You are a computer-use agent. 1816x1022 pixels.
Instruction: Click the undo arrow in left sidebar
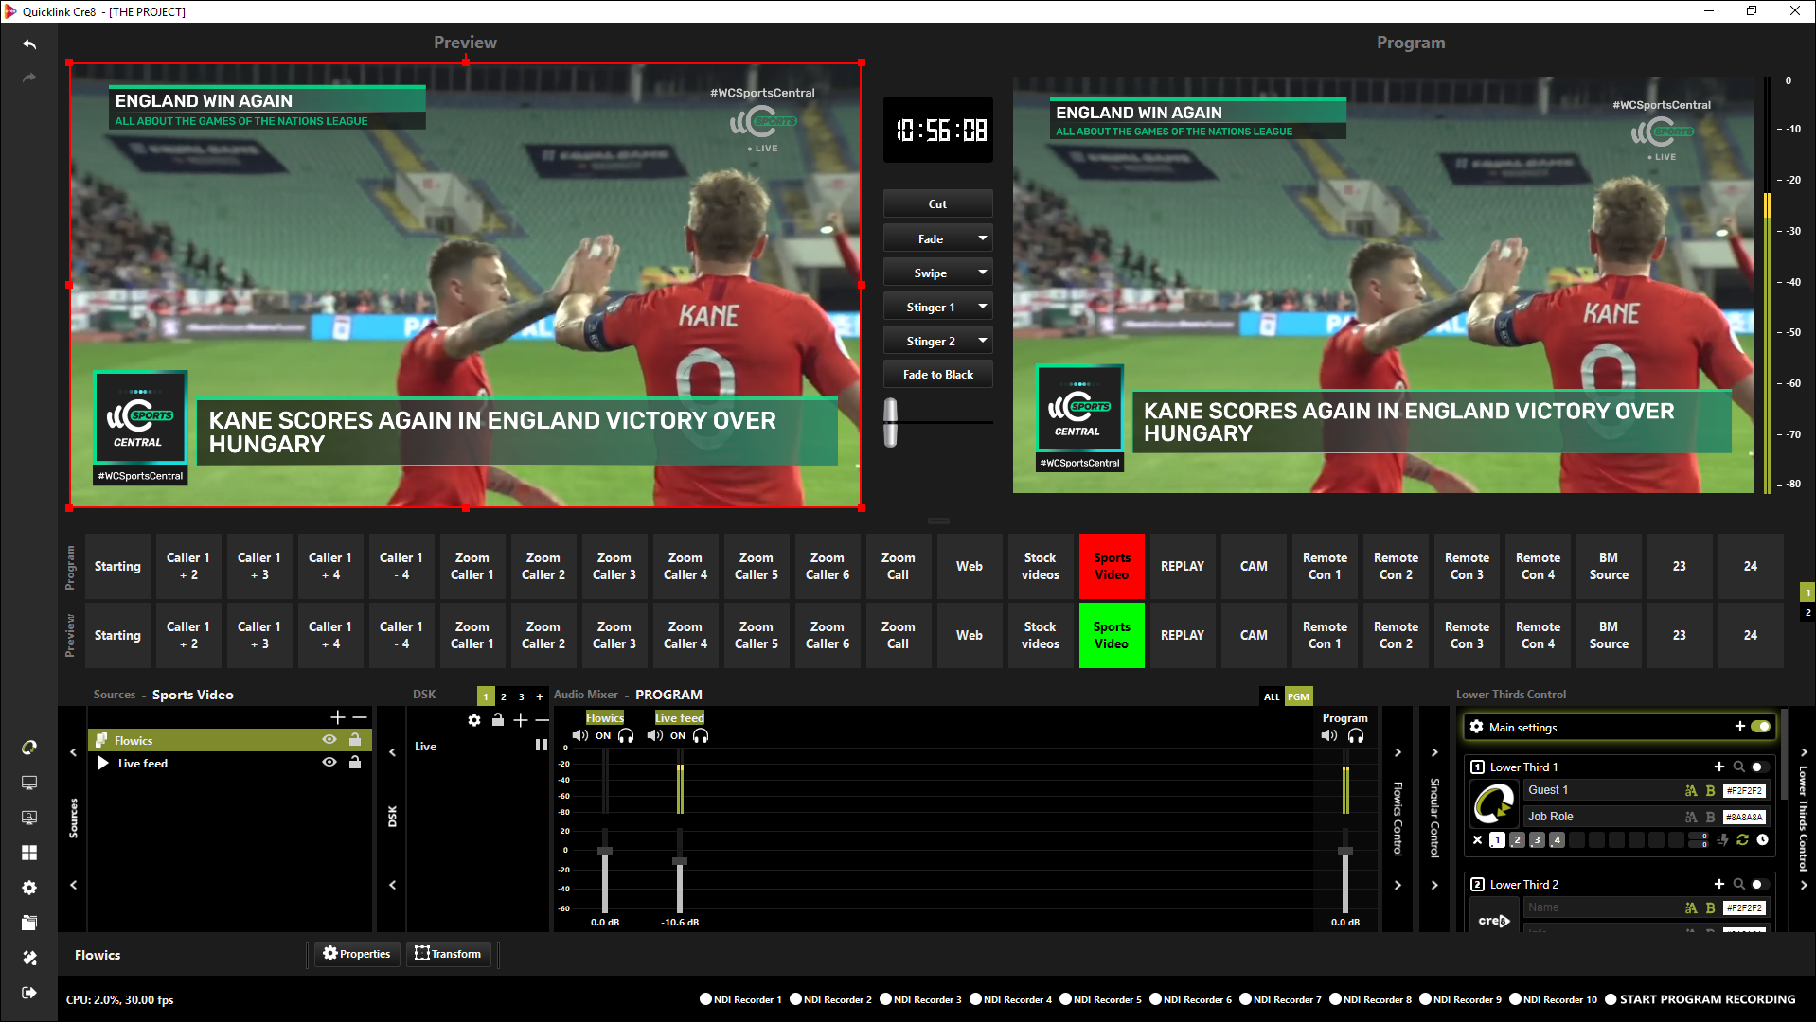click(29, 44)
